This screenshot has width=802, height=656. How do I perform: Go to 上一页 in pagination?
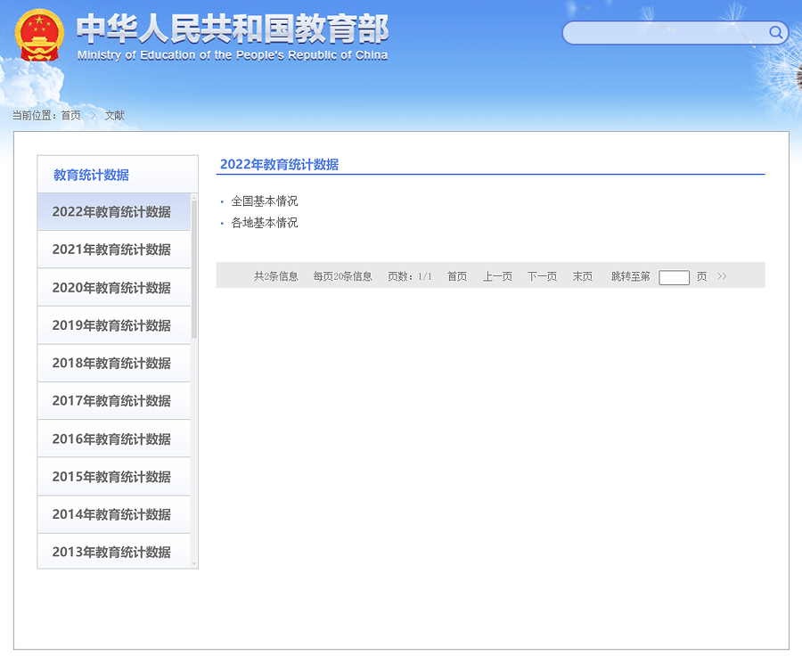[x=497, y=276]
